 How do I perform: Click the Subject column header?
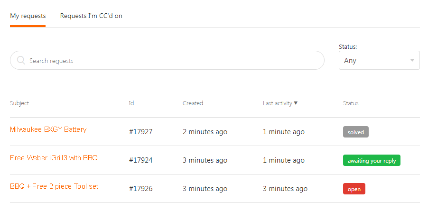pyautogui.click(x=19, y=103)
